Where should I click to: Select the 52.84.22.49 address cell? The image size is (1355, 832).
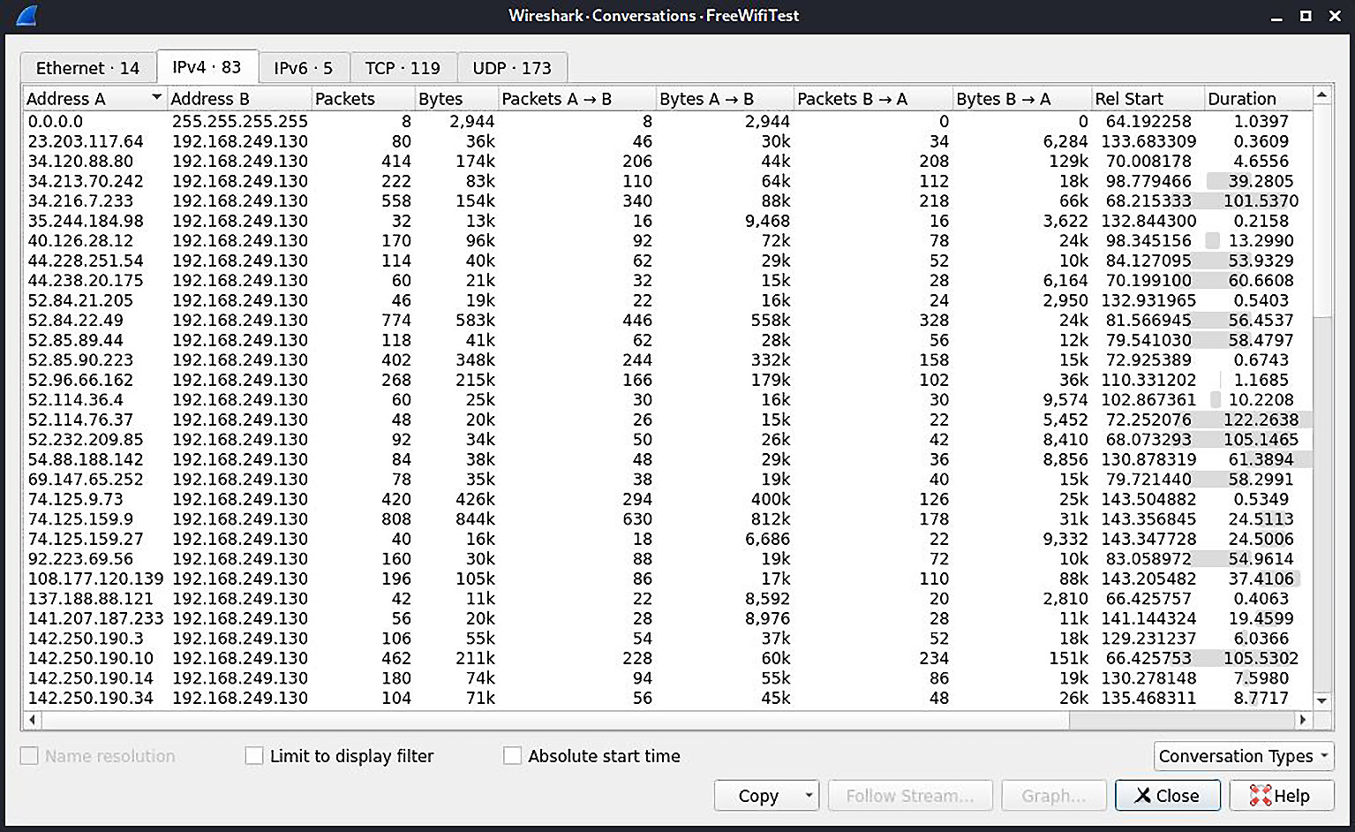(76, 321)
